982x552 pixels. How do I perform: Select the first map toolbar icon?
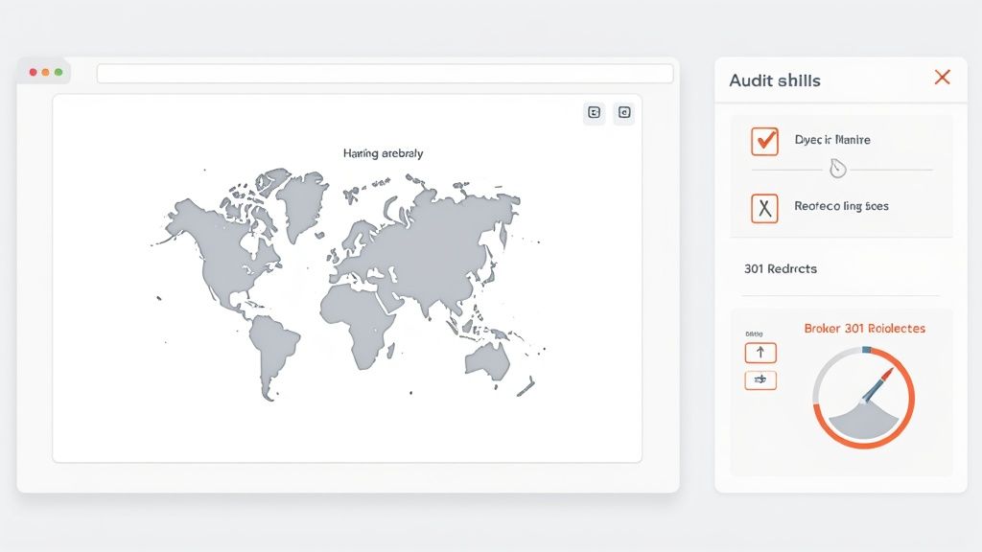(x=593, y=112)
